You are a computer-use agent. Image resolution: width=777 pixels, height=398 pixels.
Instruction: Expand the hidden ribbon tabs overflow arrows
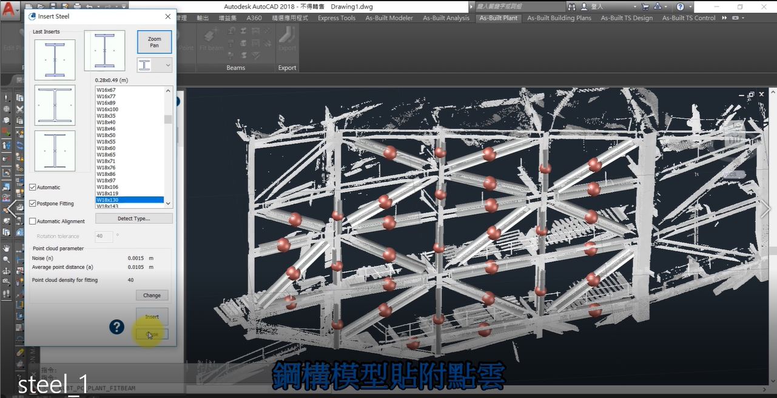724,18
